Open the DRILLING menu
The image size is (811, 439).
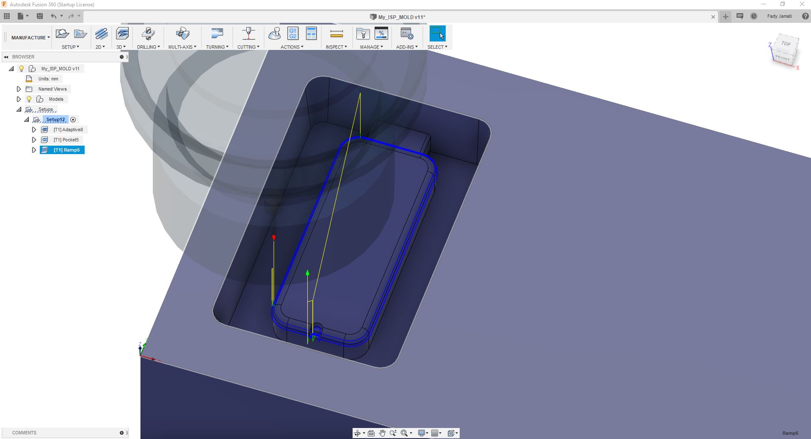(148, 47)
